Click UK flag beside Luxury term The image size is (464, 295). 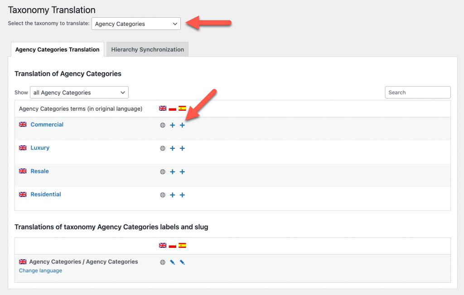pyautogui.click(x=23, y=147)
